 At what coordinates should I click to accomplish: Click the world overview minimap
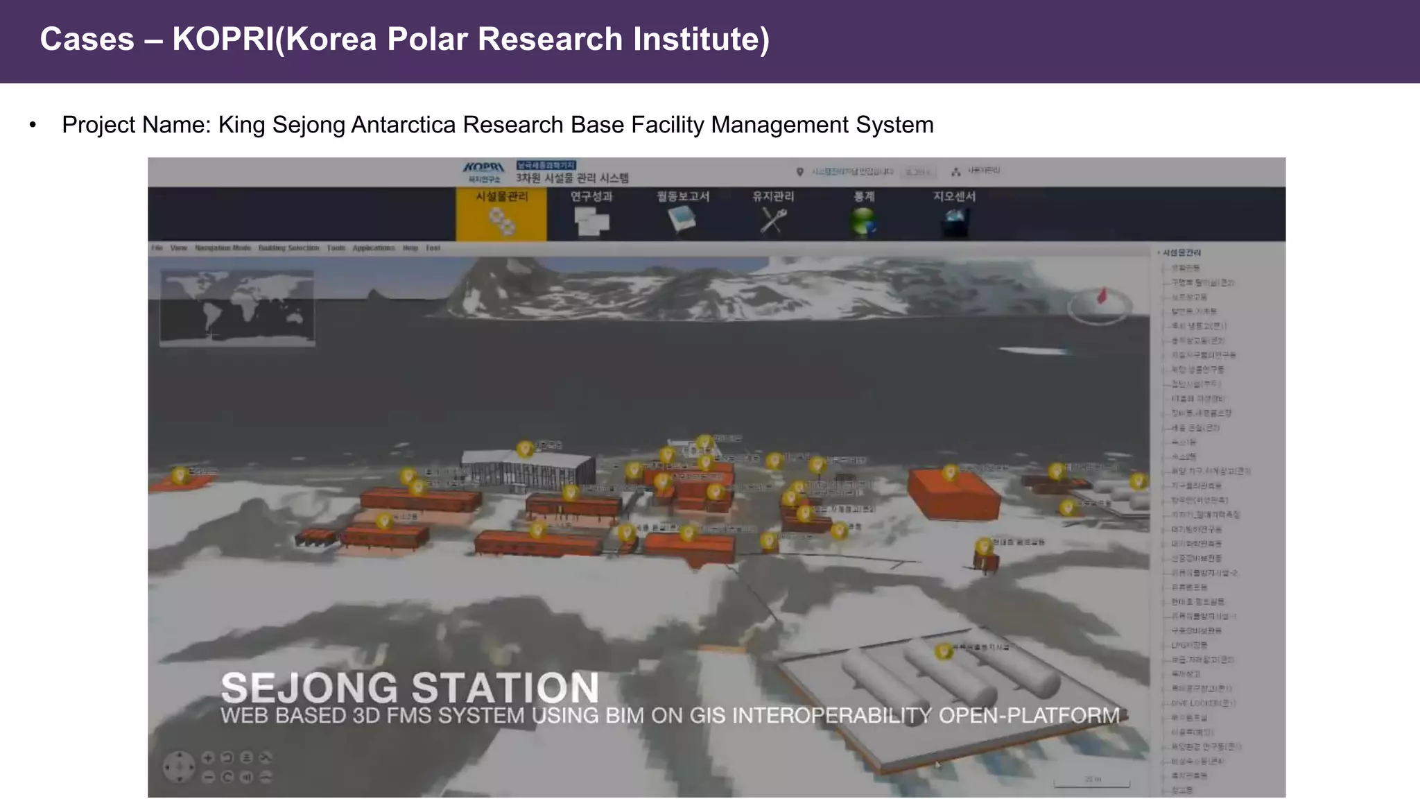[x=237, y=308]
